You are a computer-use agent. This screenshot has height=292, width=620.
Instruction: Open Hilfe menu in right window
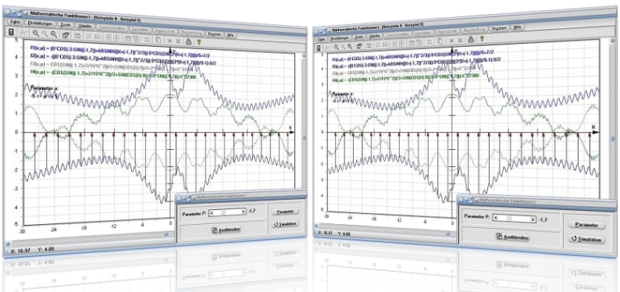(517, 27)
